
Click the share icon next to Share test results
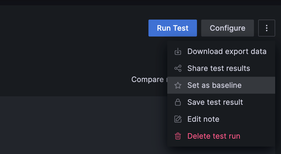coord(178,68)
